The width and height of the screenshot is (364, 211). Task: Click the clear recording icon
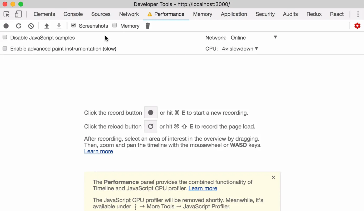pos(31,26)
